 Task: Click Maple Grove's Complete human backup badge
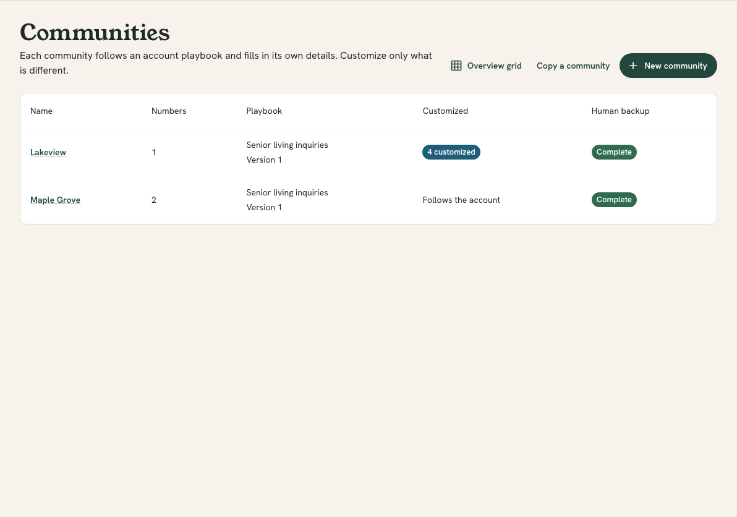pyautogui.click(x=614, y=200)
